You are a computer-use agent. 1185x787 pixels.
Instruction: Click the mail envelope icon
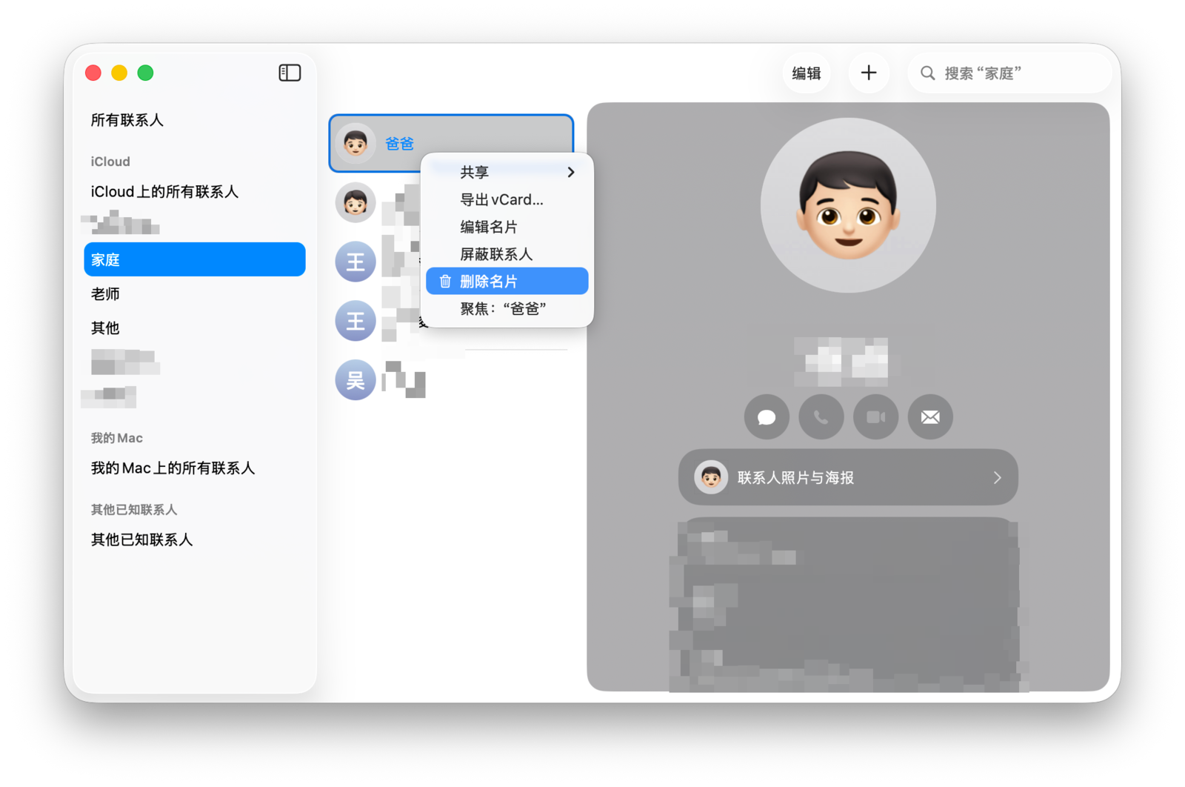pyautogui.click(x=930, y=417)
